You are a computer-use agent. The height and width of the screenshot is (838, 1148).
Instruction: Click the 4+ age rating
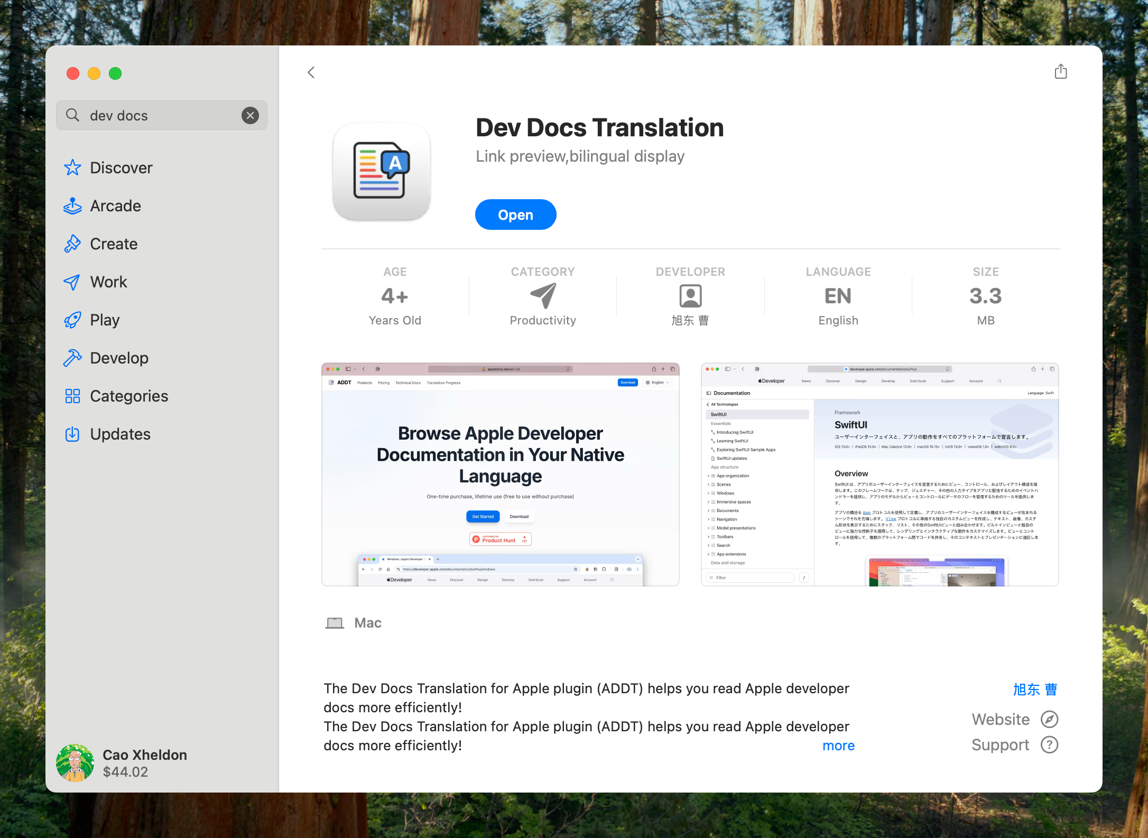pos(395,296)
